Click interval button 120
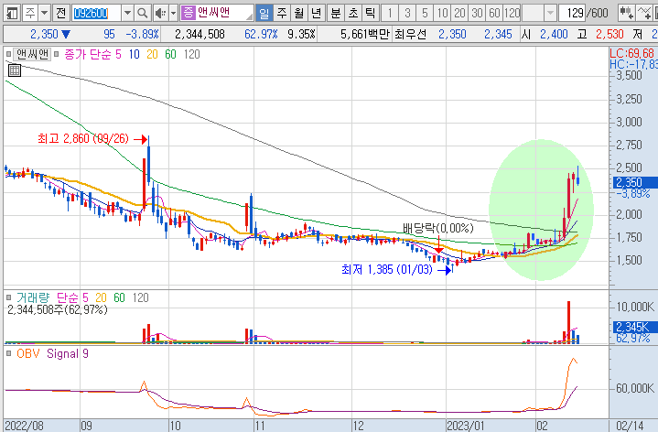The width and height of the screenshot is (658, 432). tap(512, 14)
